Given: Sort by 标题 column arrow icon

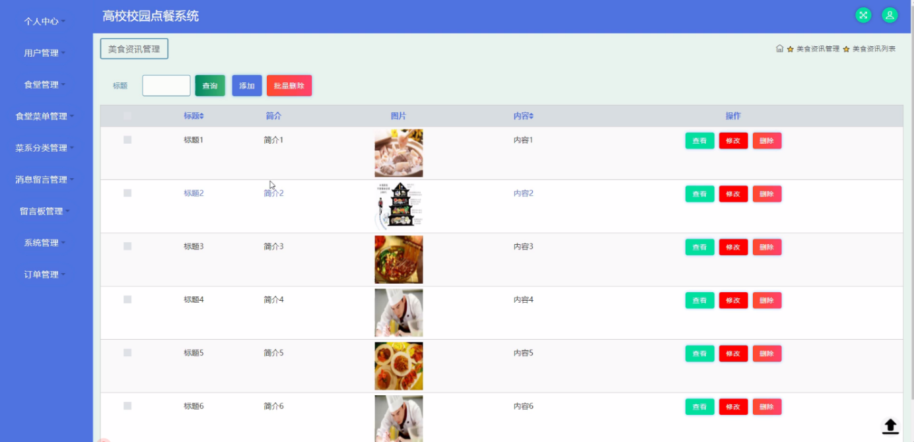Looking at the screenshot, I should pyautogui.click(x=202, y=116).
